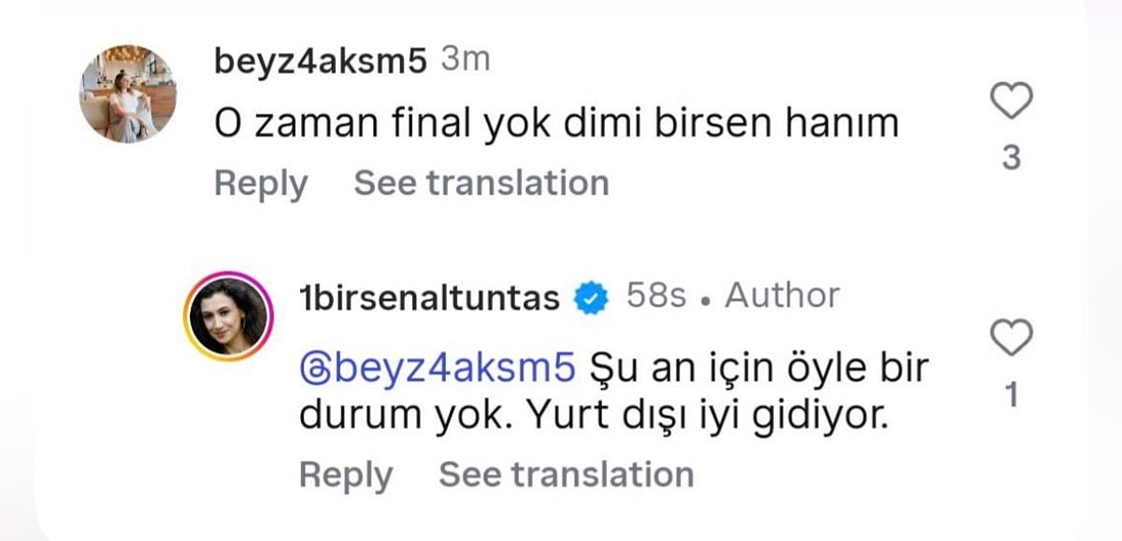The height and width of the screenshot is (541, 1122).
Task: See translation of the author's reply
Action: [566, 475]
